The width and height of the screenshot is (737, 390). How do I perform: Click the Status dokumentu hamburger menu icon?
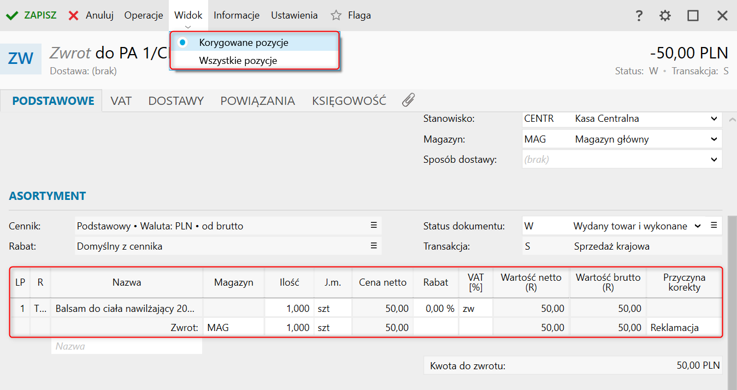713,225
